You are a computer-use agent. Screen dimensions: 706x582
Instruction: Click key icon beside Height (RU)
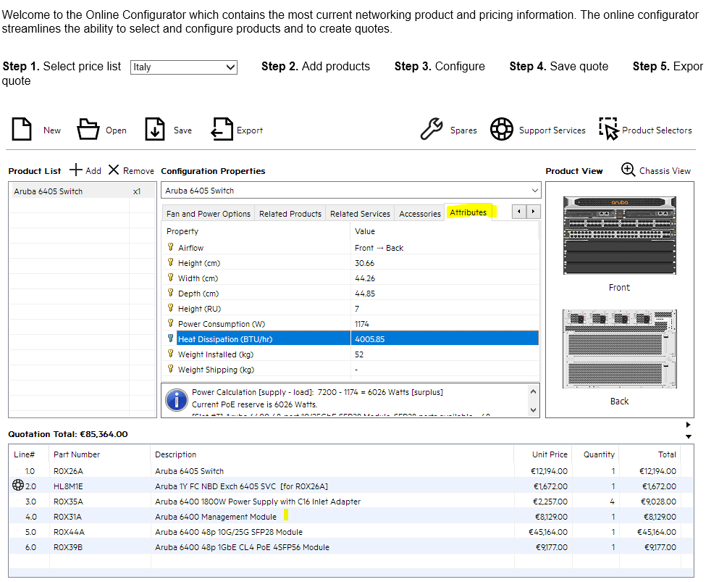click(171, 308)
